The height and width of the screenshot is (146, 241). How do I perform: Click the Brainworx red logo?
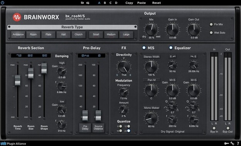point(17,17)
